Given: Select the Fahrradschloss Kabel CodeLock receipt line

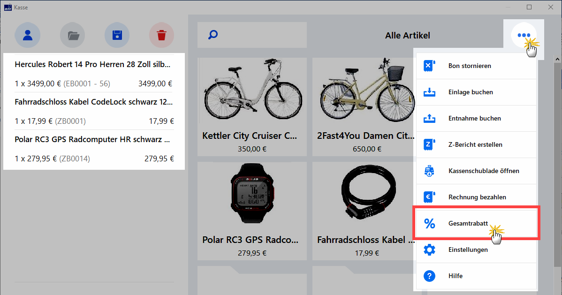Looking at the screenshot, I should (93, 112).
